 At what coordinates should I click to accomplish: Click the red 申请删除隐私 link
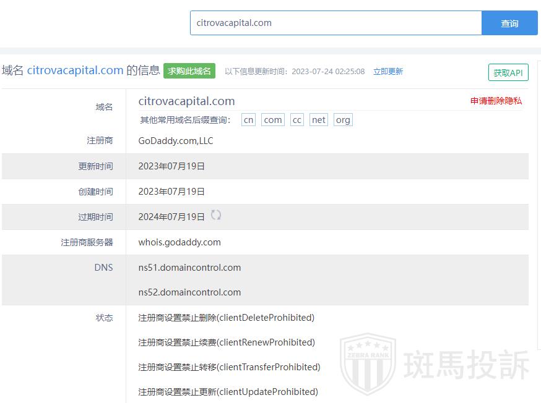496,101
